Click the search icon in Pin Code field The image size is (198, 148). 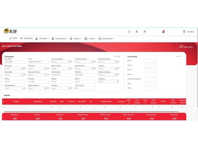[x=46, y=69]
